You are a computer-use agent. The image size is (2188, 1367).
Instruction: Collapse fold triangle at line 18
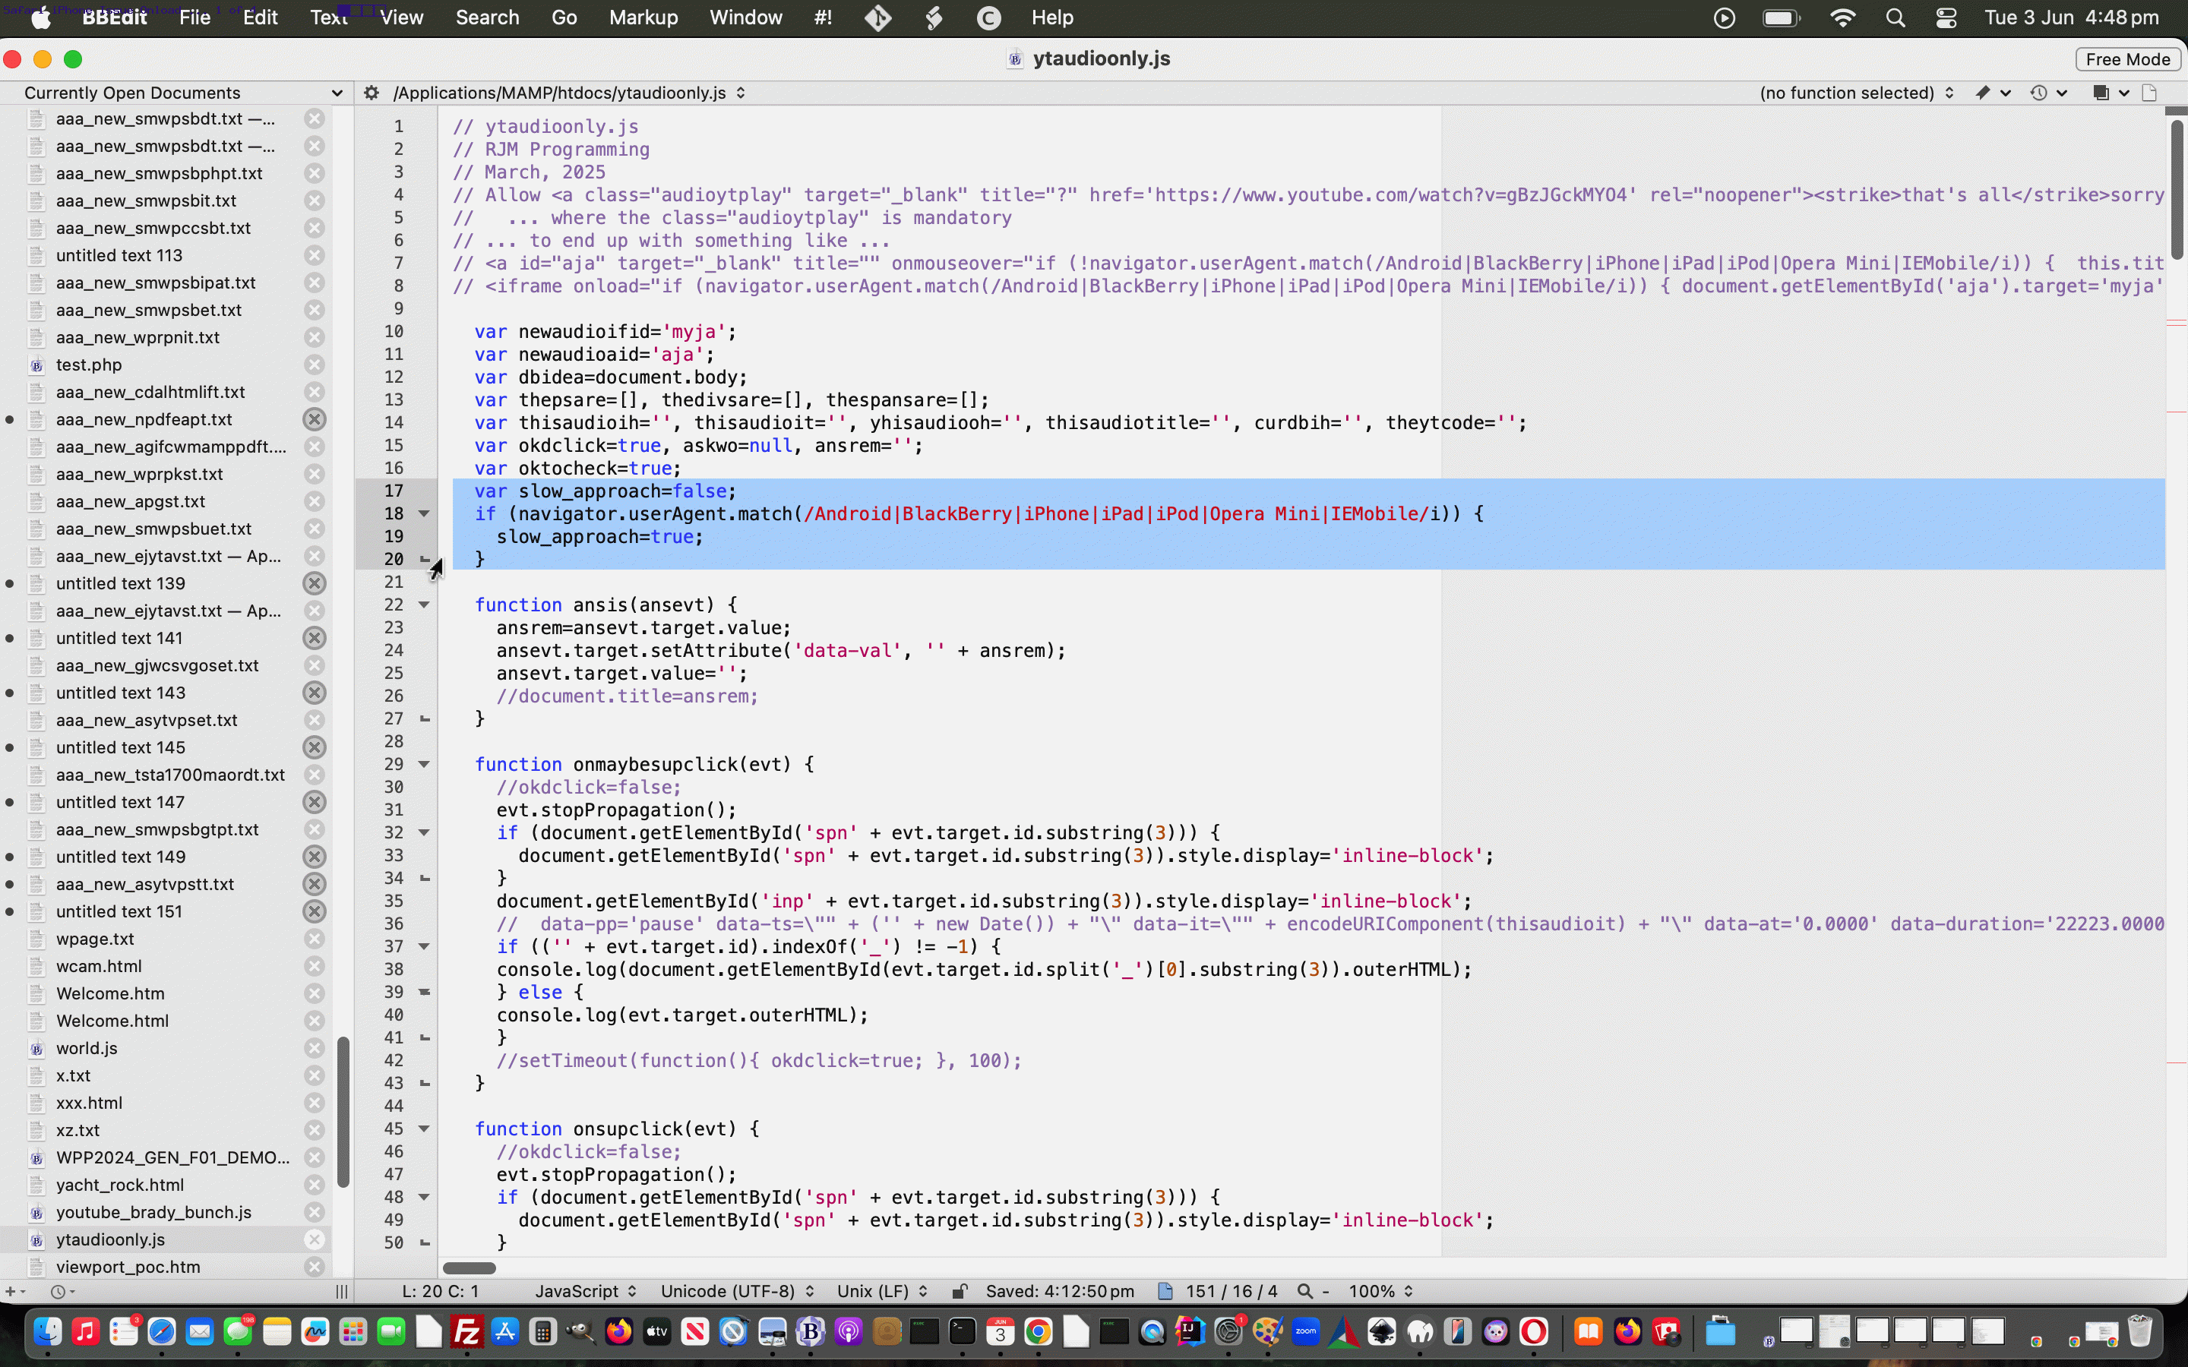click(x=423, y=513)
